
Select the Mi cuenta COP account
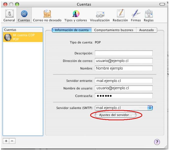[23, 37]
